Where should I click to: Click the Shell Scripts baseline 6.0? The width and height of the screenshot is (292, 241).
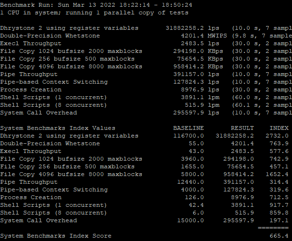tap(198, 213)
